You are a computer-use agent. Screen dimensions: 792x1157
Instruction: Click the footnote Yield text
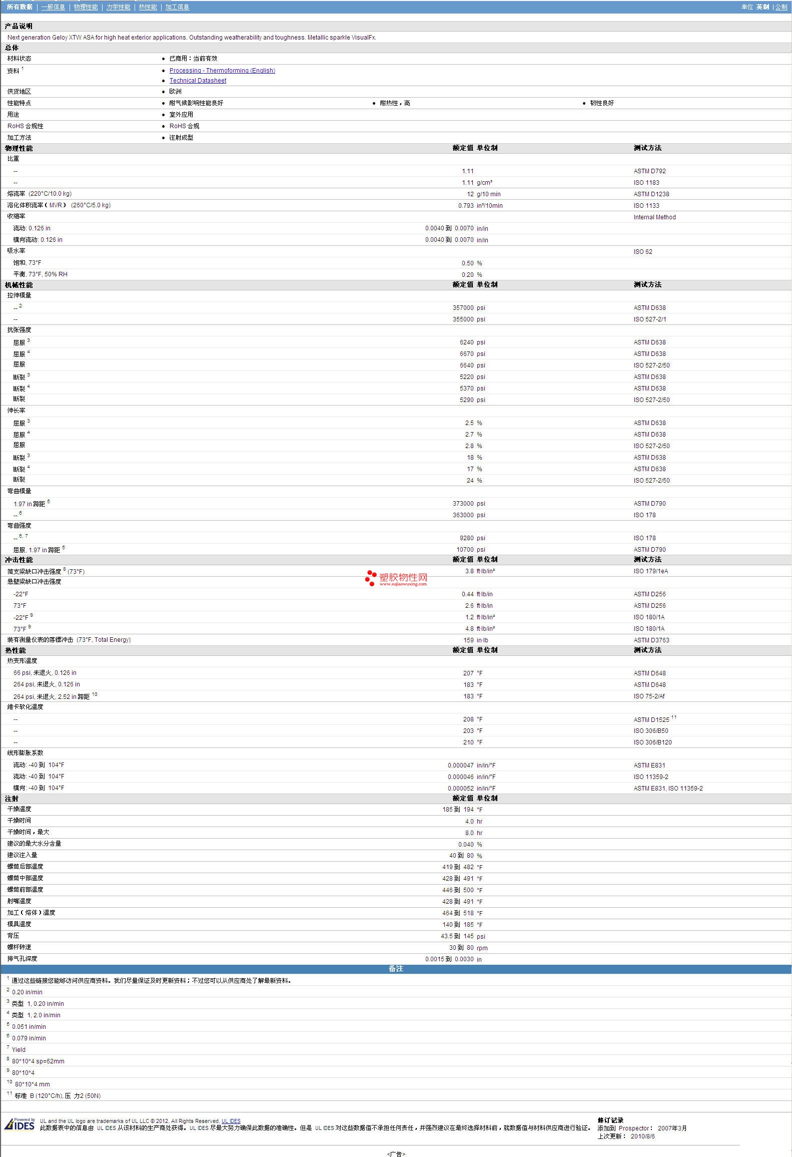coord(19,1050)
